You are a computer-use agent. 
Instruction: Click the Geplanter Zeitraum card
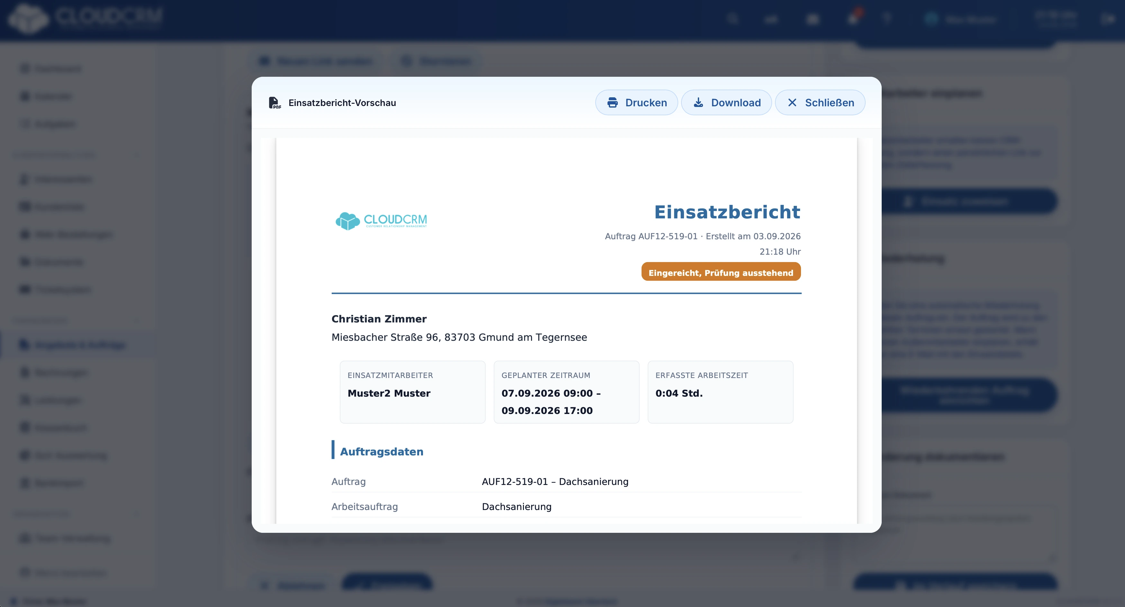click(x=566, y=392)
